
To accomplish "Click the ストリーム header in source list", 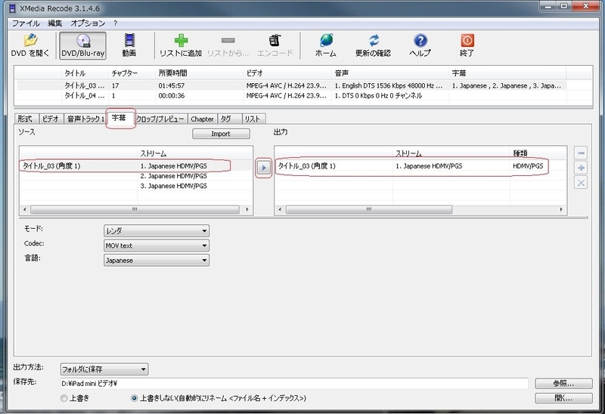I will (x=195, y=153).
